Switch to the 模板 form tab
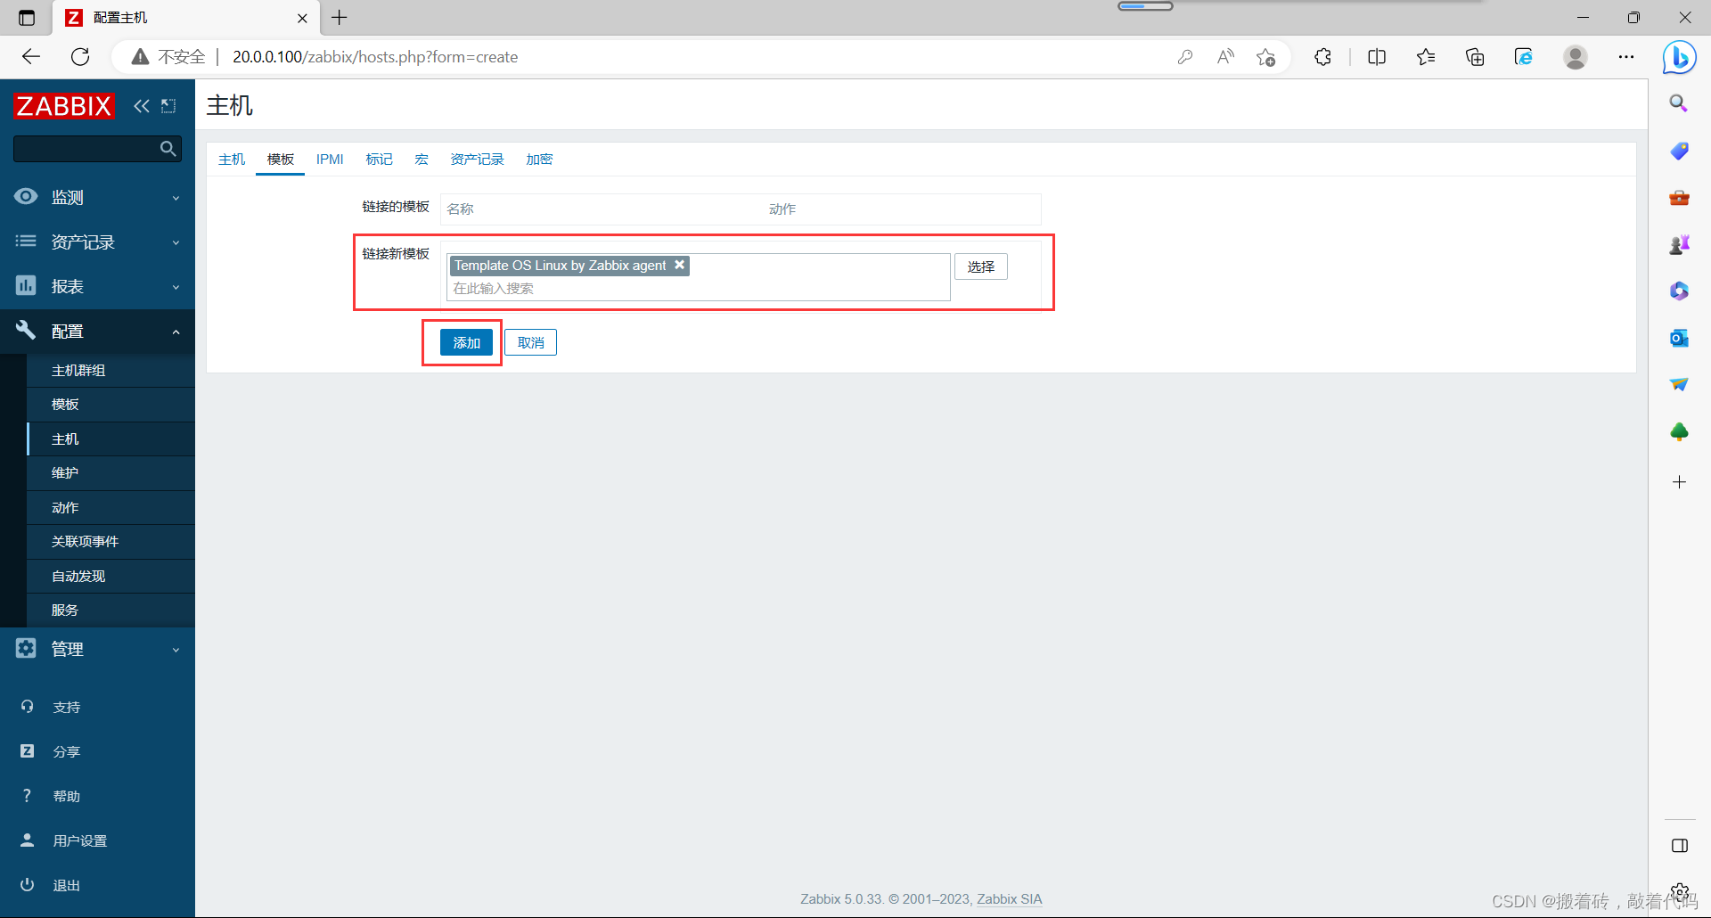This screenshot has height=918, width=1711. (x=281, y=159)
